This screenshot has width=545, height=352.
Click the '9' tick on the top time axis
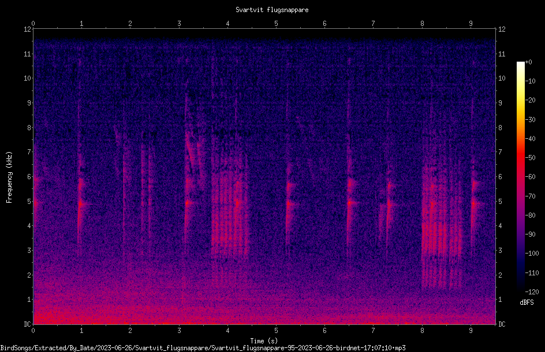pyautogui.click(x=471, y=24)
